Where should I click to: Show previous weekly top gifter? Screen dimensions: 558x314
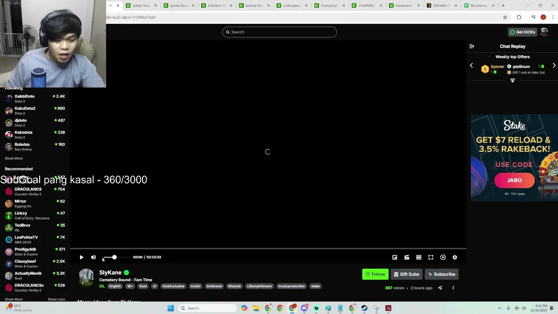pos(471,65)
